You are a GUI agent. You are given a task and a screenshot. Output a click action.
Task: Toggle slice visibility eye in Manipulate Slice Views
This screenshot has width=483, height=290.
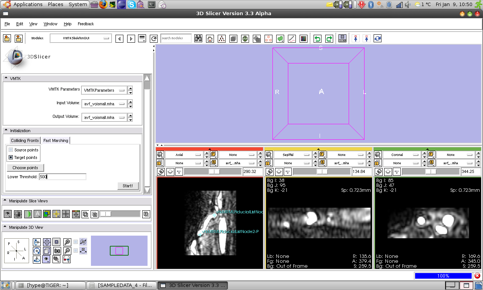click(8, 214)
